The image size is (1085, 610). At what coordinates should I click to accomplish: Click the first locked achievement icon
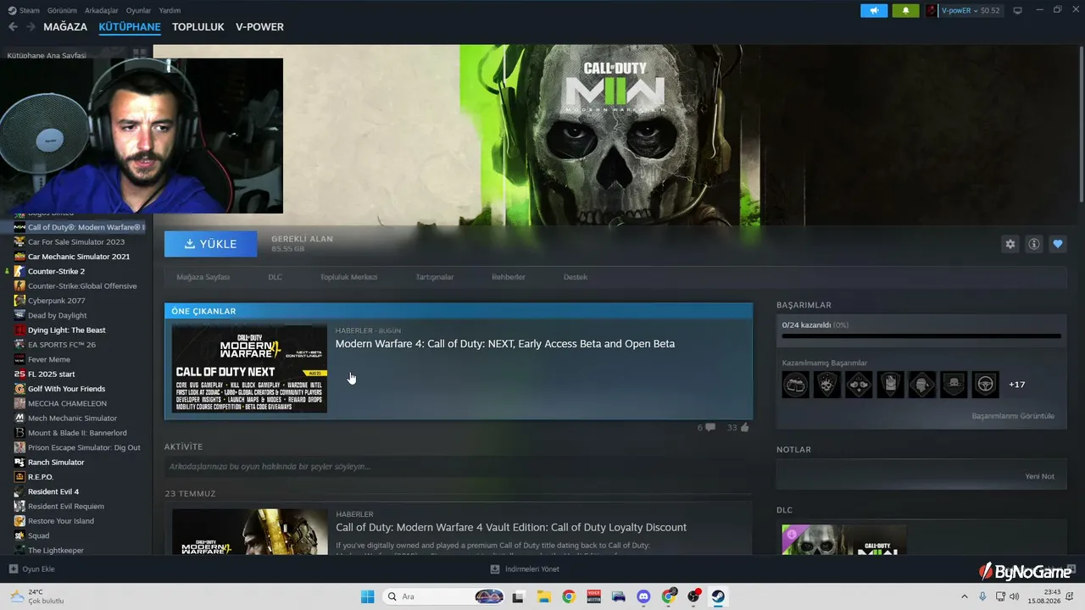pos(795,385)
